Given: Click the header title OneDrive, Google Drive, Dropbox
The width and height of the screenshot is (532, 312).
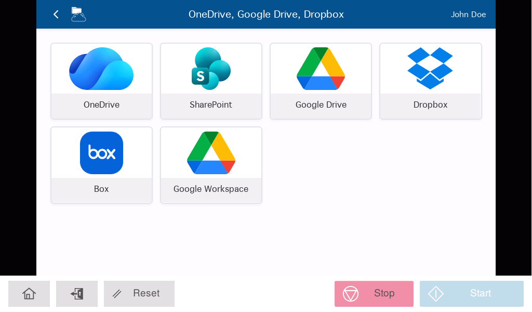Looking at the screenshot, I should click(267, 14).
